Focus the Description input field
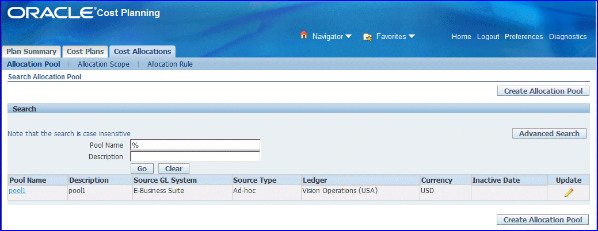This screenshot has width=598, height=231. tap(195, 156)
